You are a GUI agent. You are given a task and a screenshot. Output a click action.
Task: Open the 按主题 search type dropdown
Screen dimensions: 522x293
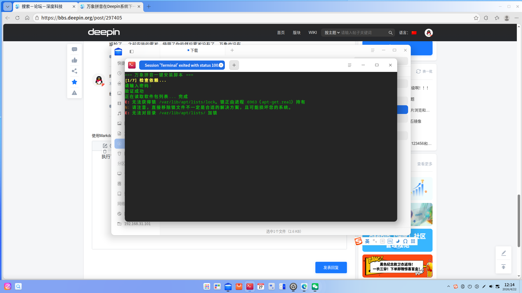(x=332, y=33)
